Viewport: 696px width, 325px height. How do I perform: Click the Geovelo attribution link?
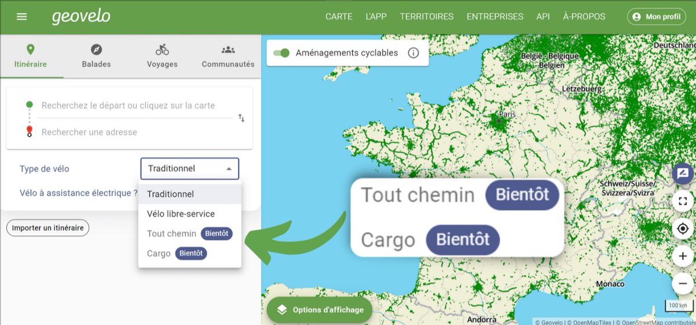pyautogui.click(x=549, y=322)
